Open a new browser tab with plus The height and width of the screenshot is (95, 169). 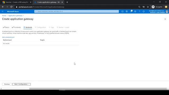point(67,2)
